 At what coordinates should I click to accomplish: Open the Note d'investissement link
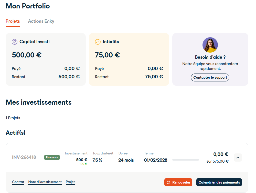tap(45, 182)
